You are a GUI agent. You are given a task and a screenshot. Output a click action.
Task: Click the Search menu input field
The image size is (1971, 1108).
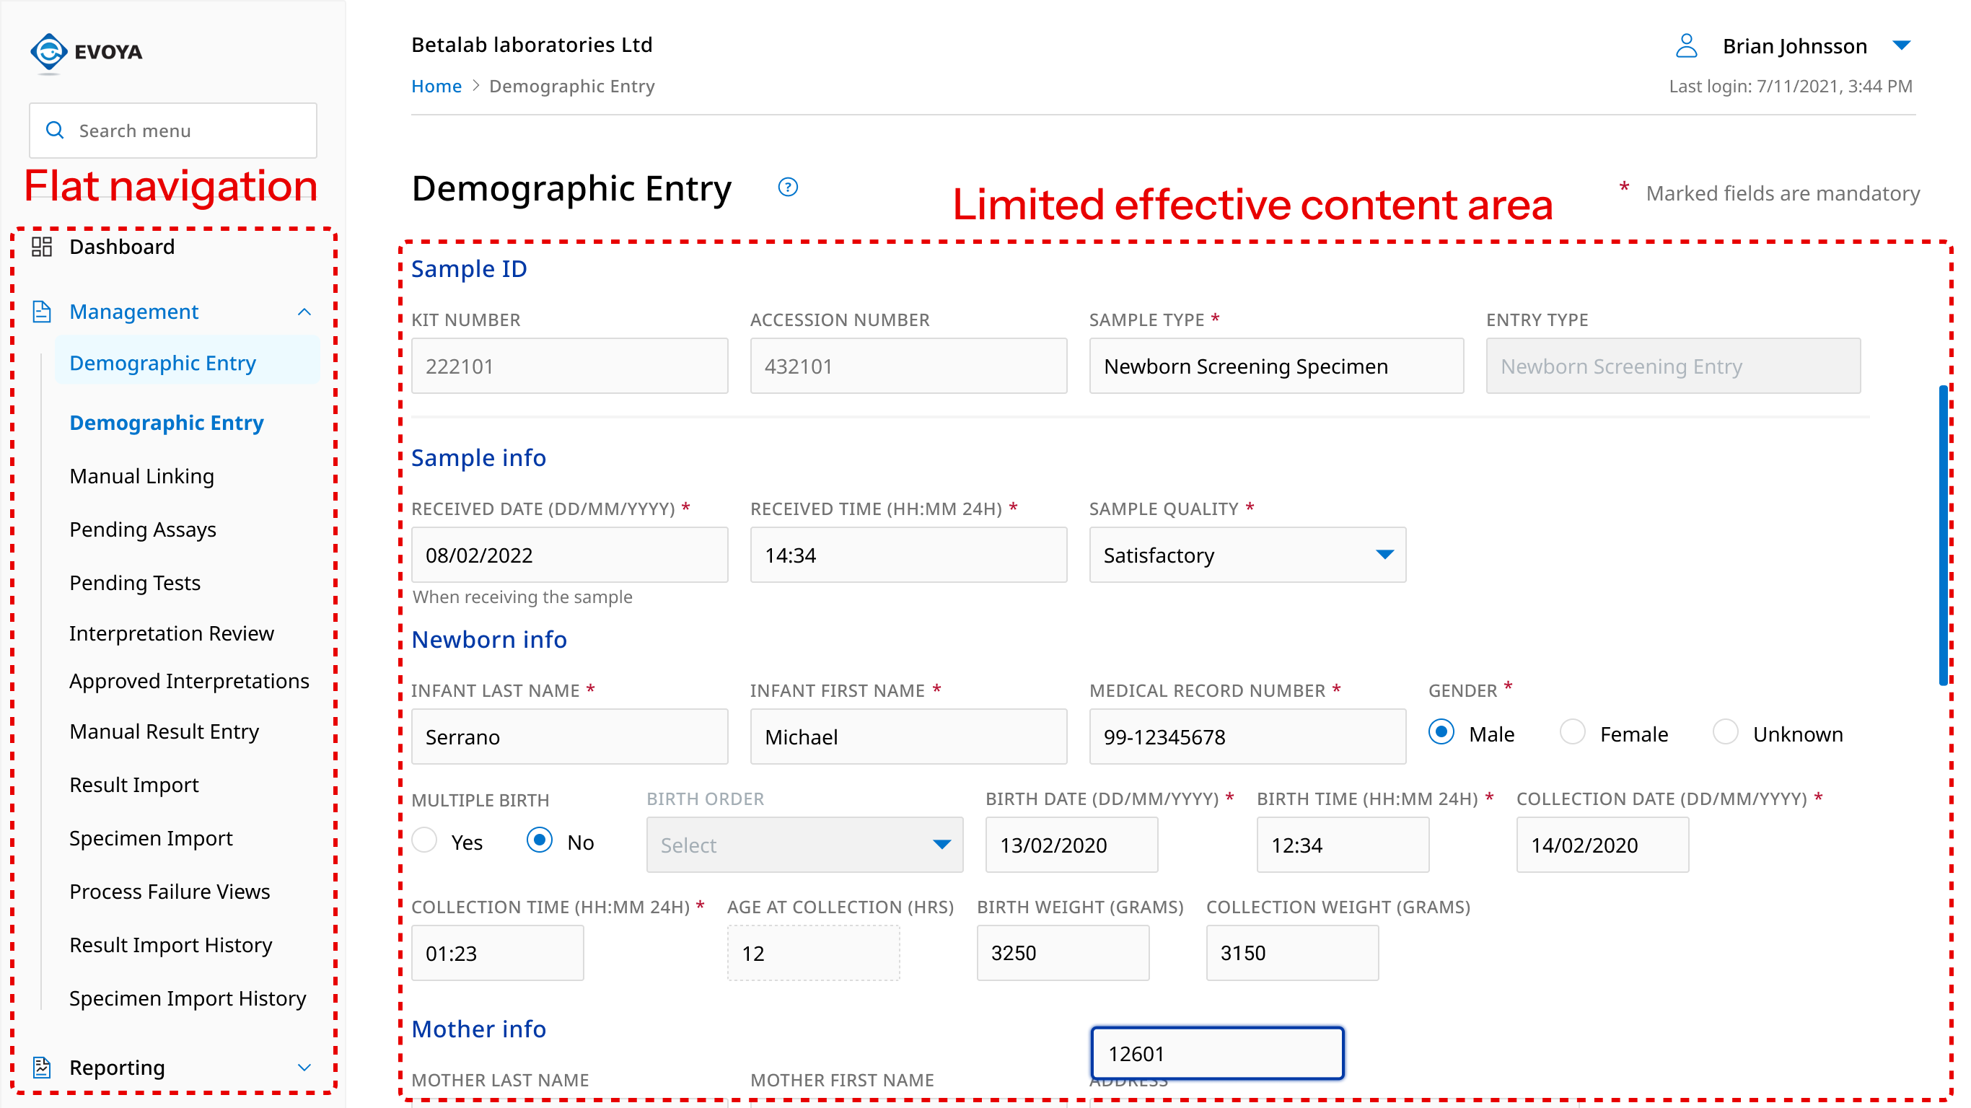tap(173, 131)
